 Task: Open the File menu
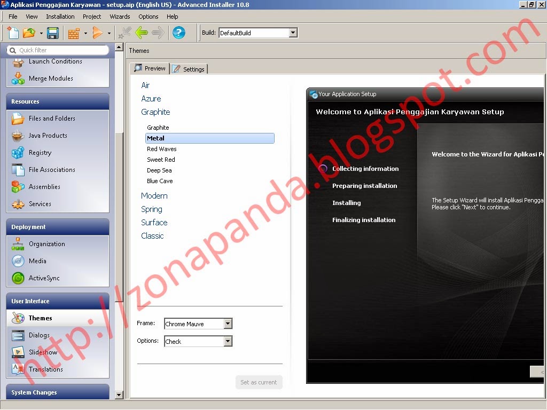[13, 17]
